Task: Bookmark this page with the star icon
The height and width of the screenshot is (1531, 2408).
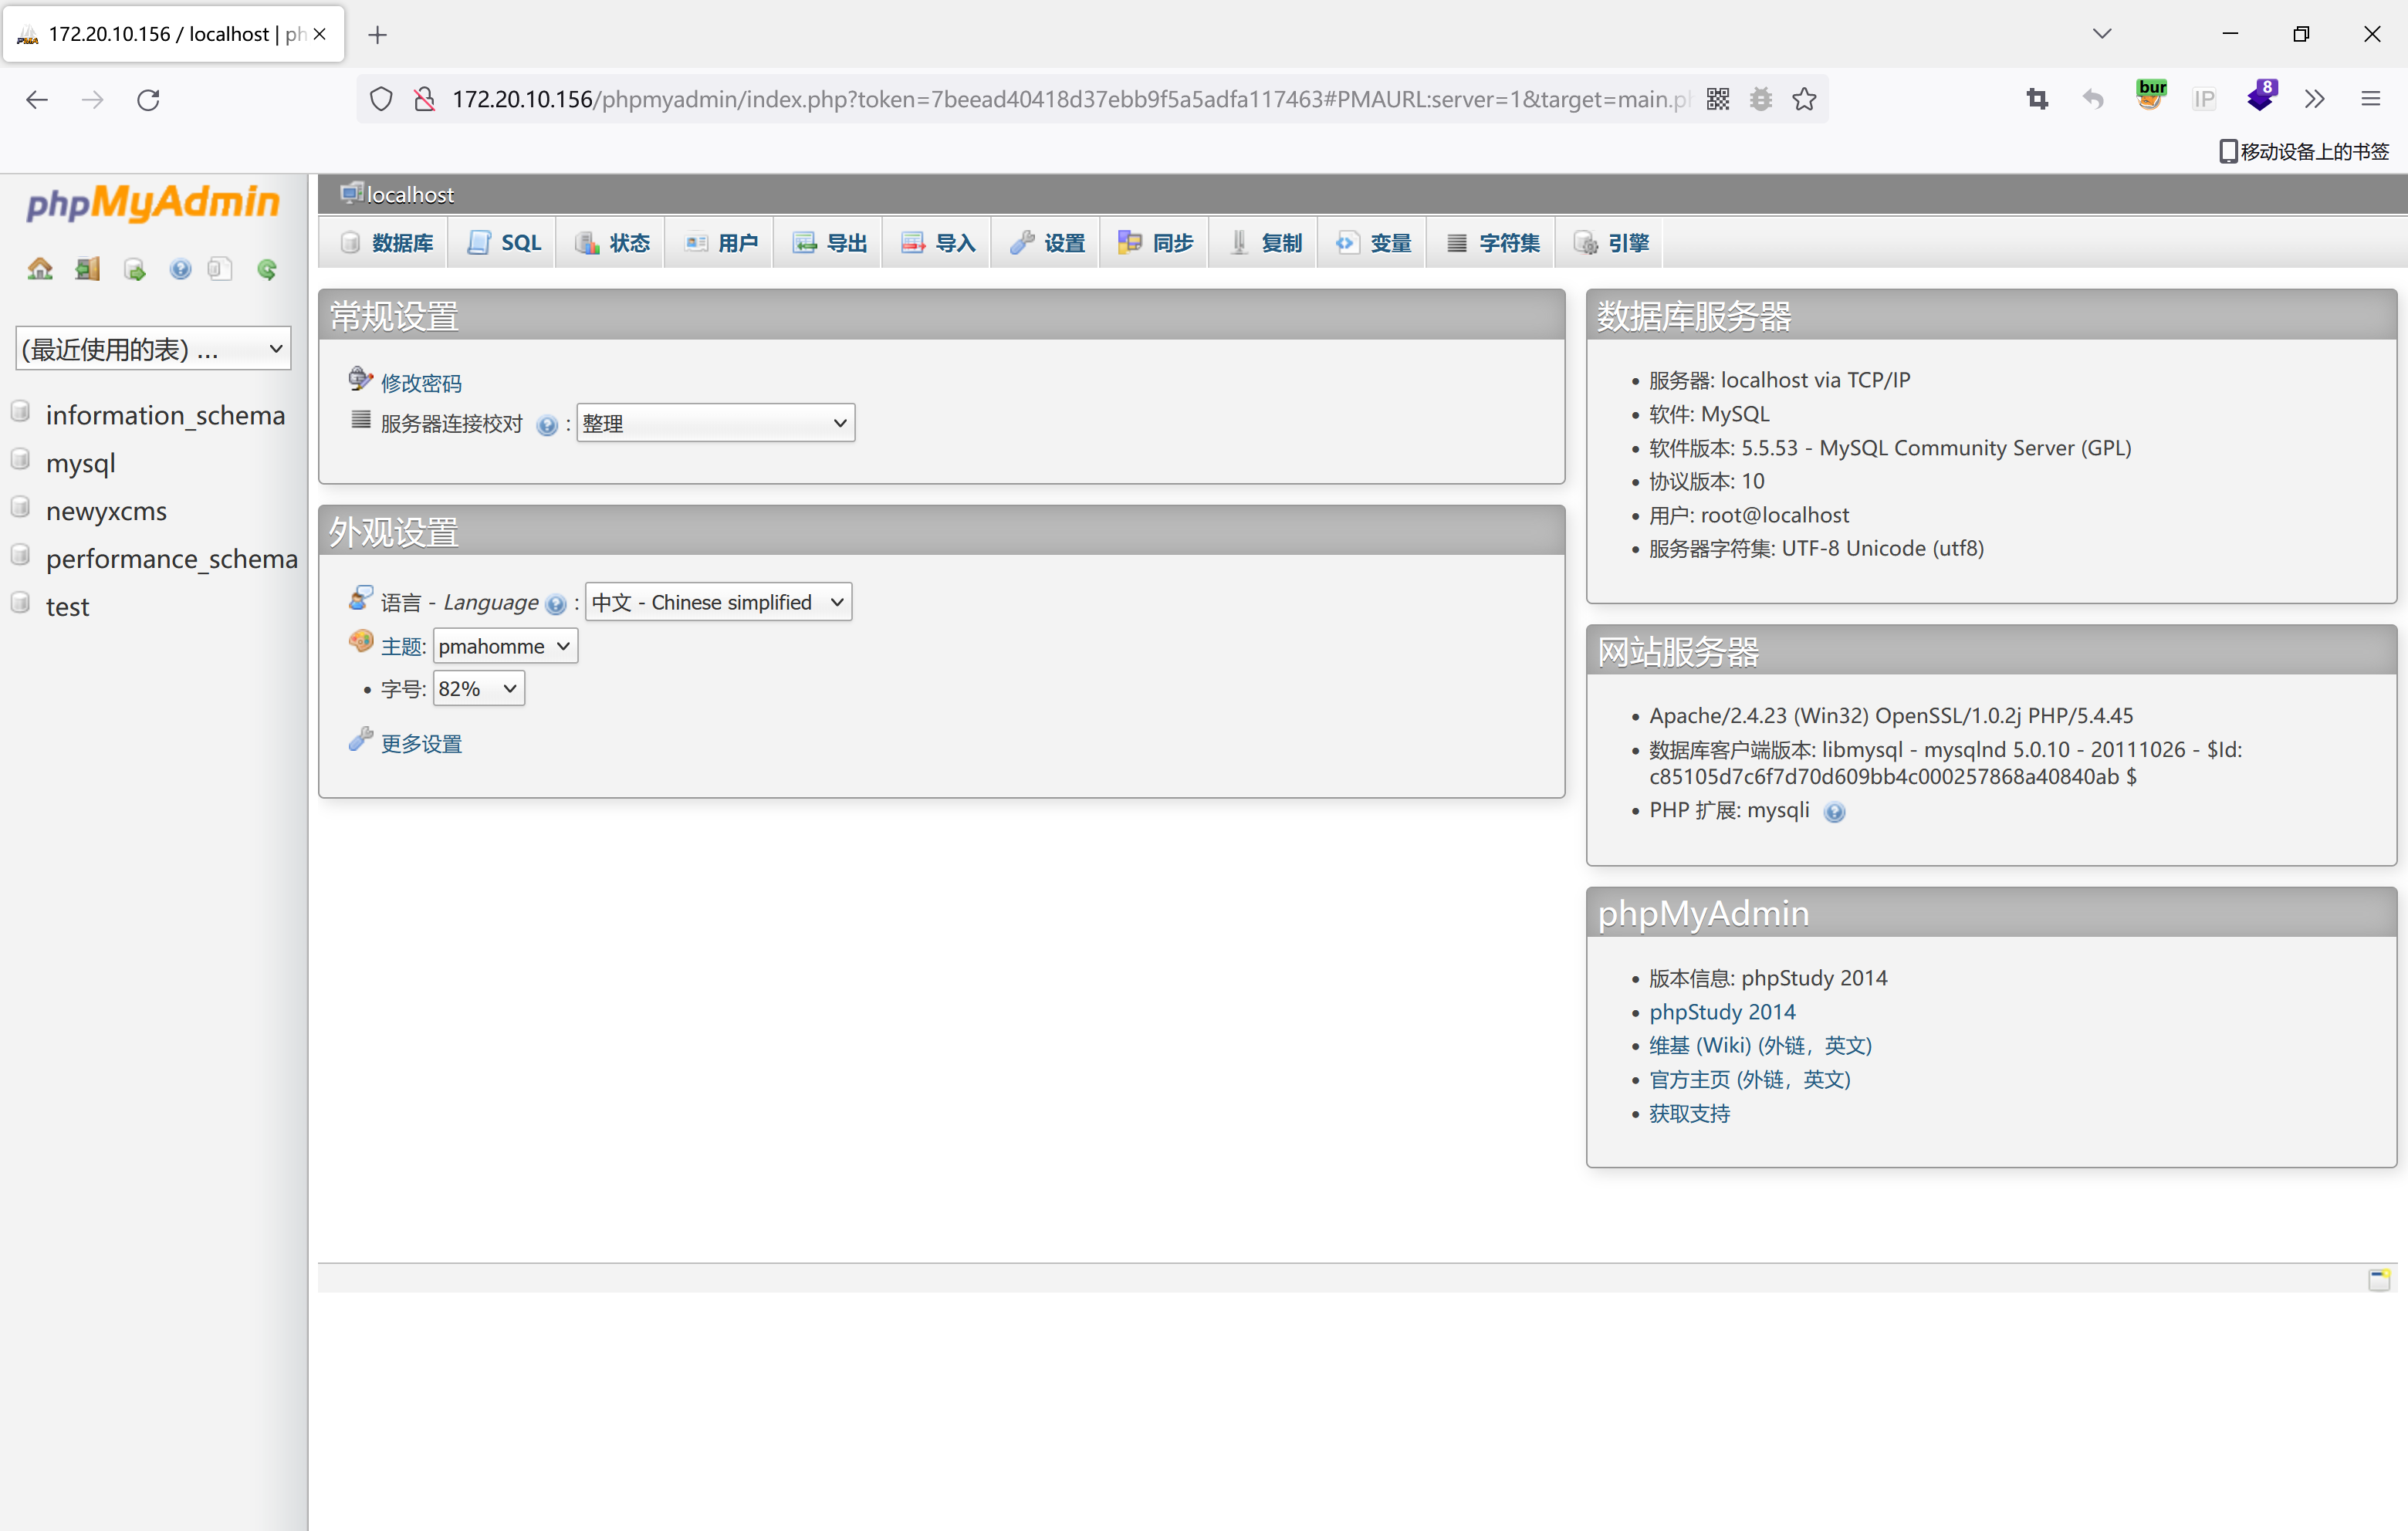Action: point(1804,99)
